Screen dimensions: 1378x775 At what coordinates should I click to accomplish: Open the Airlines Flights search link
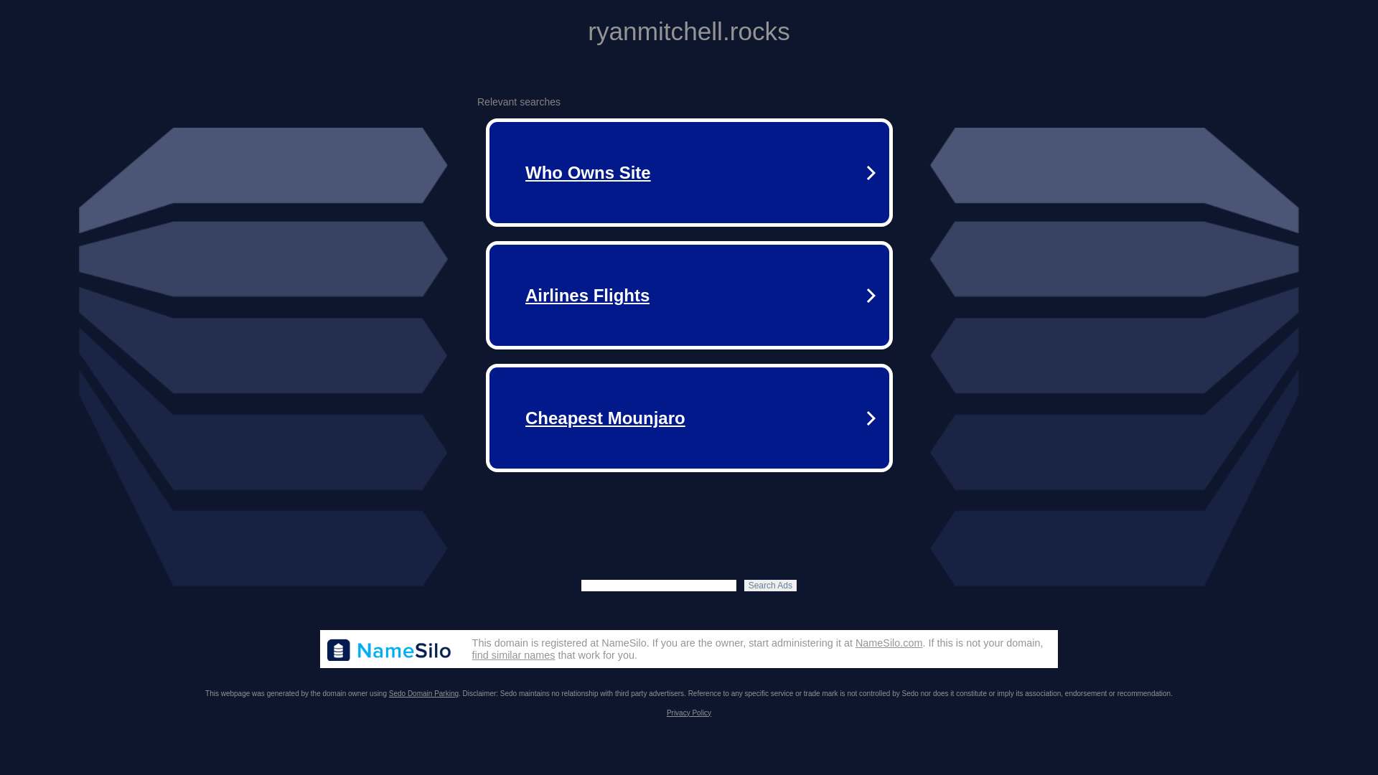tap(586, 296)
